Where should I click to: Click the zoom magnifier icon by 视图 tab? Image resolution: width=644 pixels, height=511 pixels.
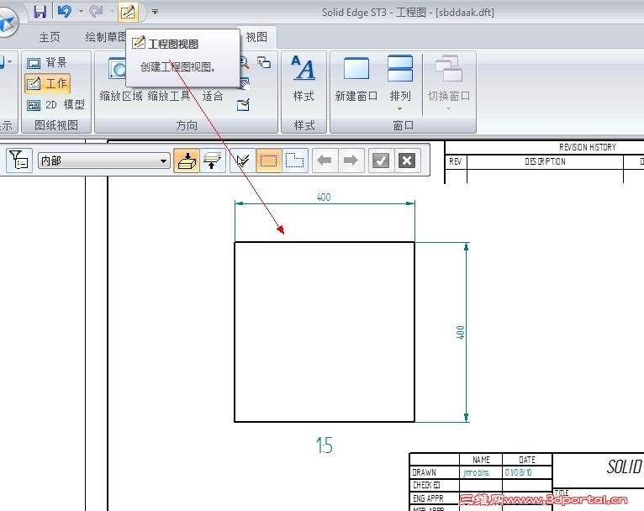(244, 62)
